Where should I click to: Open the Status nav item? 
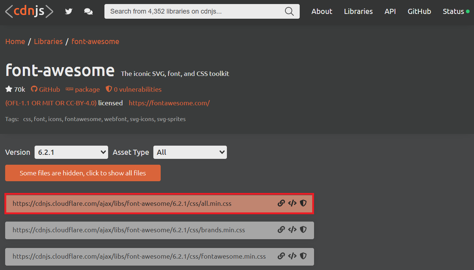pyautogui.click(x=456, y=11)
